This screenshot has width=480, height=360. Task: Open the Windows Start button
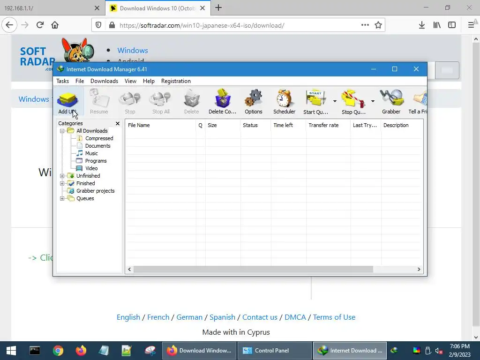pos(11,351)
